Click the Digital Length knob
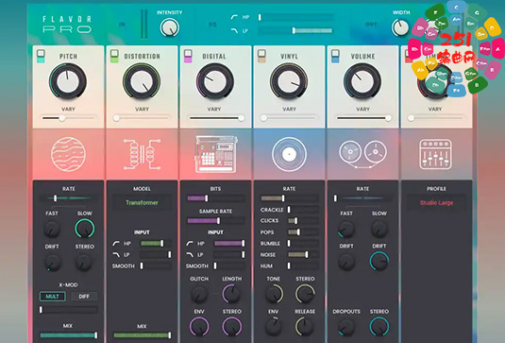Screen dimensions: 505x343 pyautogui.click(x=231, y=293)
